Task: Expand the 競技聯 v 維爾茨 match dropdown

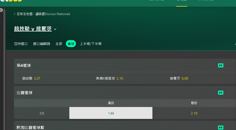Action: pyautogui.click(x=55, y=29)
